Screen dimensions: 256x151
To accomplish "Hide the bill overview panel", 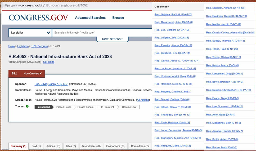I will [x=33, y=73].
